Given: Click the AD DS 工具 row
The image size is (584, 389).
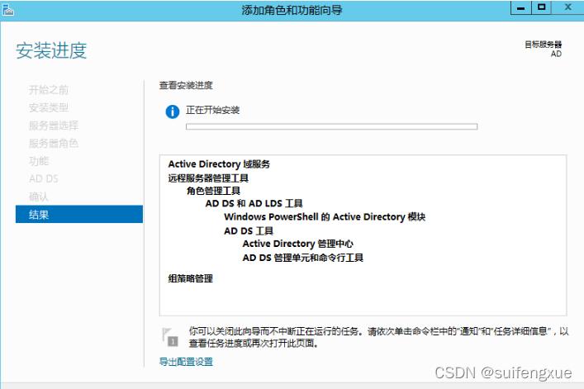Looking at the screenshot, I should [x=249, y=230].
